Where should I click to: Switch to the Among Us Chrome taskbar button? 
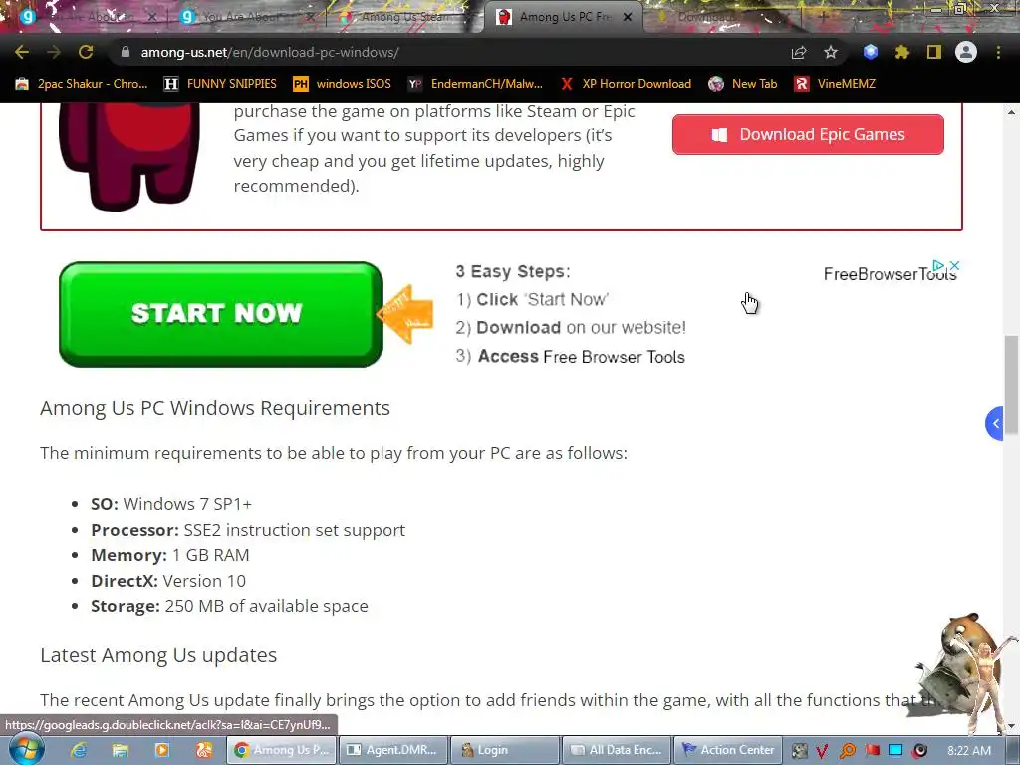click(281, 750)
